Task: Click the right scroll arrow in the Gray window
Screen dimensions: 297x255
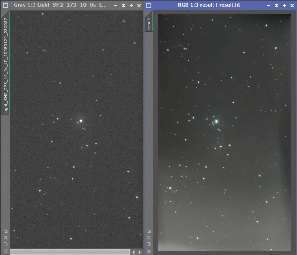Action: tap(140, 252)
